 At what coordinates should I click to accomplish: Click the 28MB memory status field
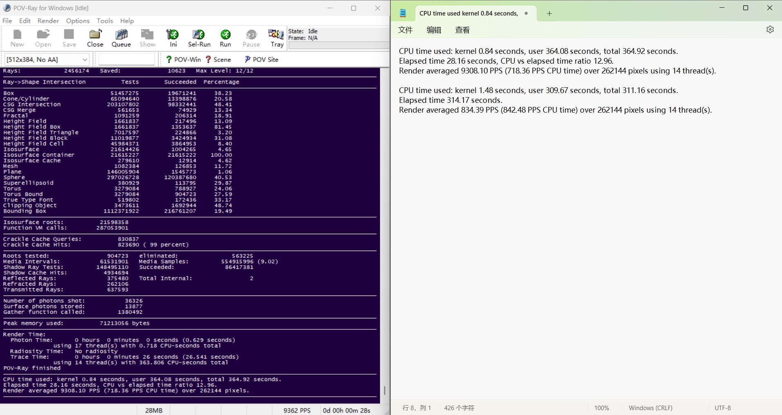tap(154, 410)
